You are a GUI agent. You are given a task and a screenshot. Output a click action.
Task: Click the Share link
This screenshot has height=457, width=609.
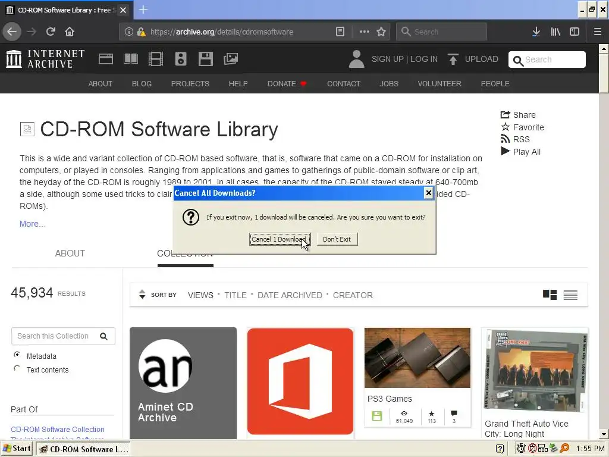(518, 115)
